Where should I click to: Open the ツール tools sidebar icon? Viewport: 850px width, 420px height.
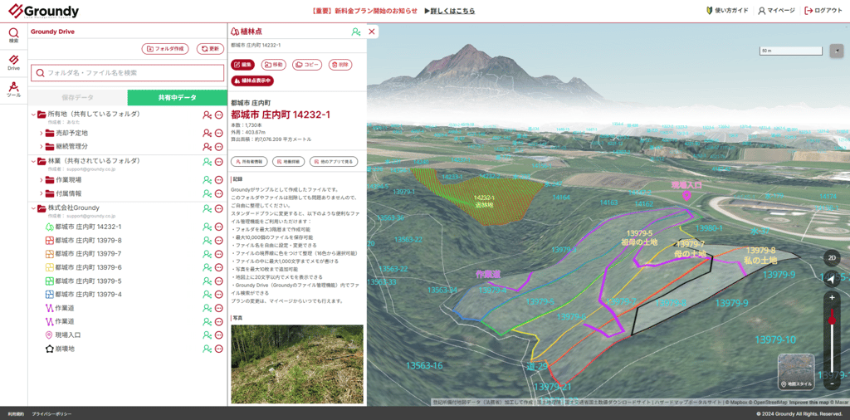click(13, 89)
